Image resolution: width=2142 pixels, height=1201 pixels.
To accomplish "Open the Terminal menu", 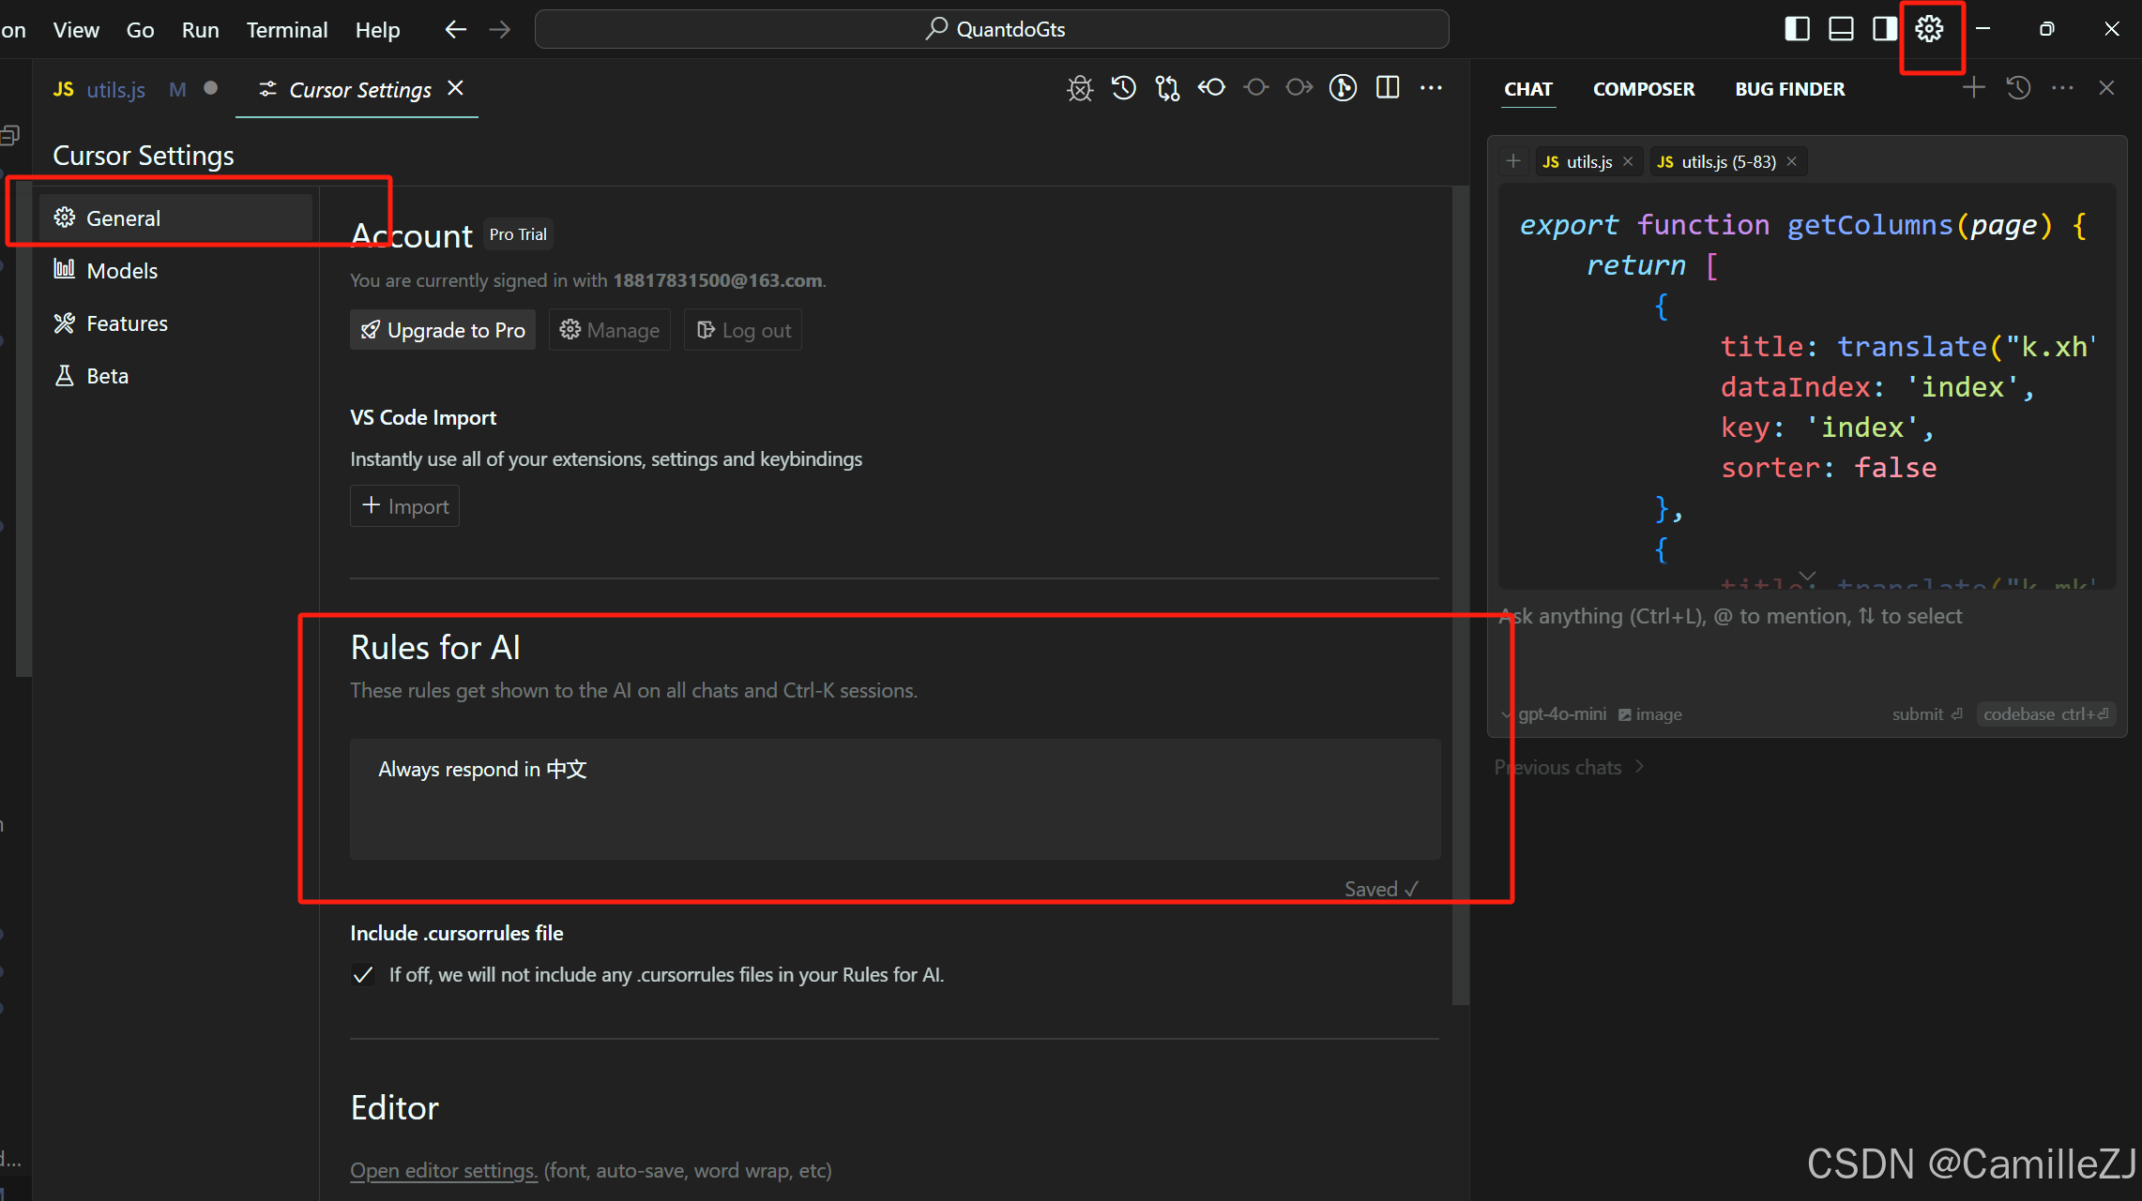I will [x=286, y=30].
